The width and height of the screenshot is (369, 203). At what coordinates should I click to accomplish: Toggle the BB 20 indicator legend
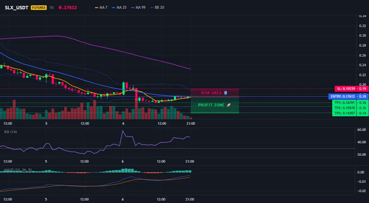tap(157, 7)
